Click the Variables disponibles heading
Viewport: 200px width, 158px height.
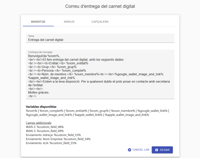pyautogui.click(x=41, y=107)
